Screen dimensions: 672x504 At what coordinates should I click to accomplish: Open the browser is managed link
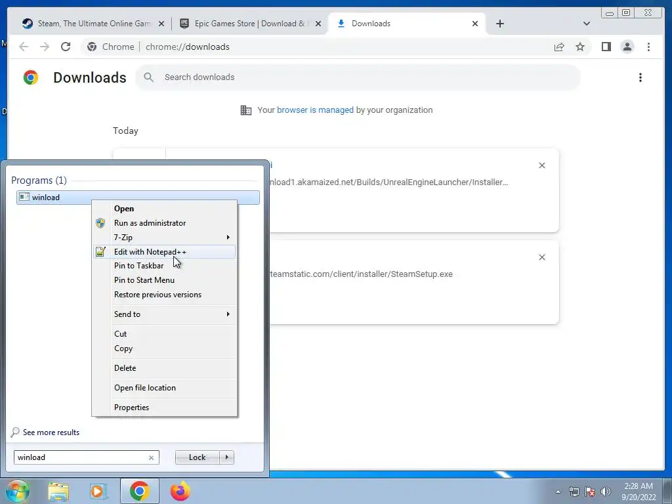coord(315,110)
